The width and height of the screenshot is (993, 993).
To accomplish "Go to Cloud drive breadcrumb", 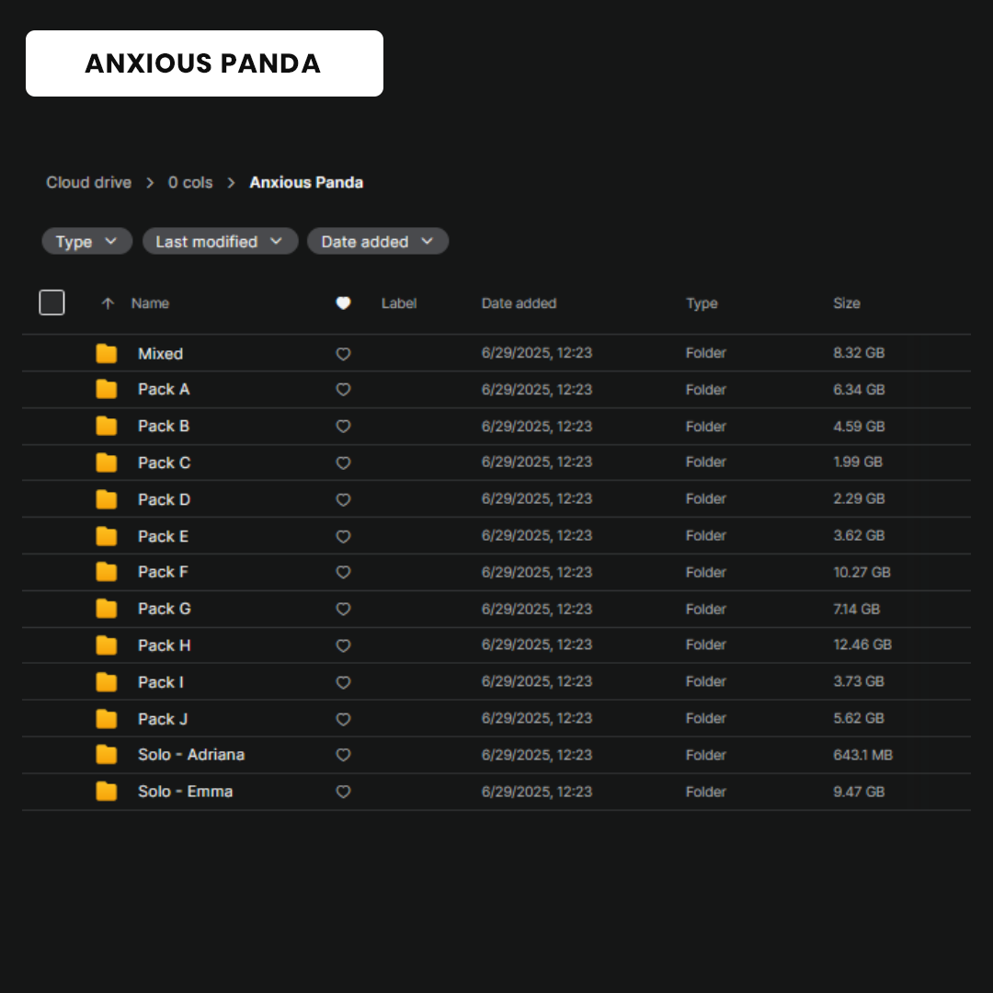I will coord(88,182).
